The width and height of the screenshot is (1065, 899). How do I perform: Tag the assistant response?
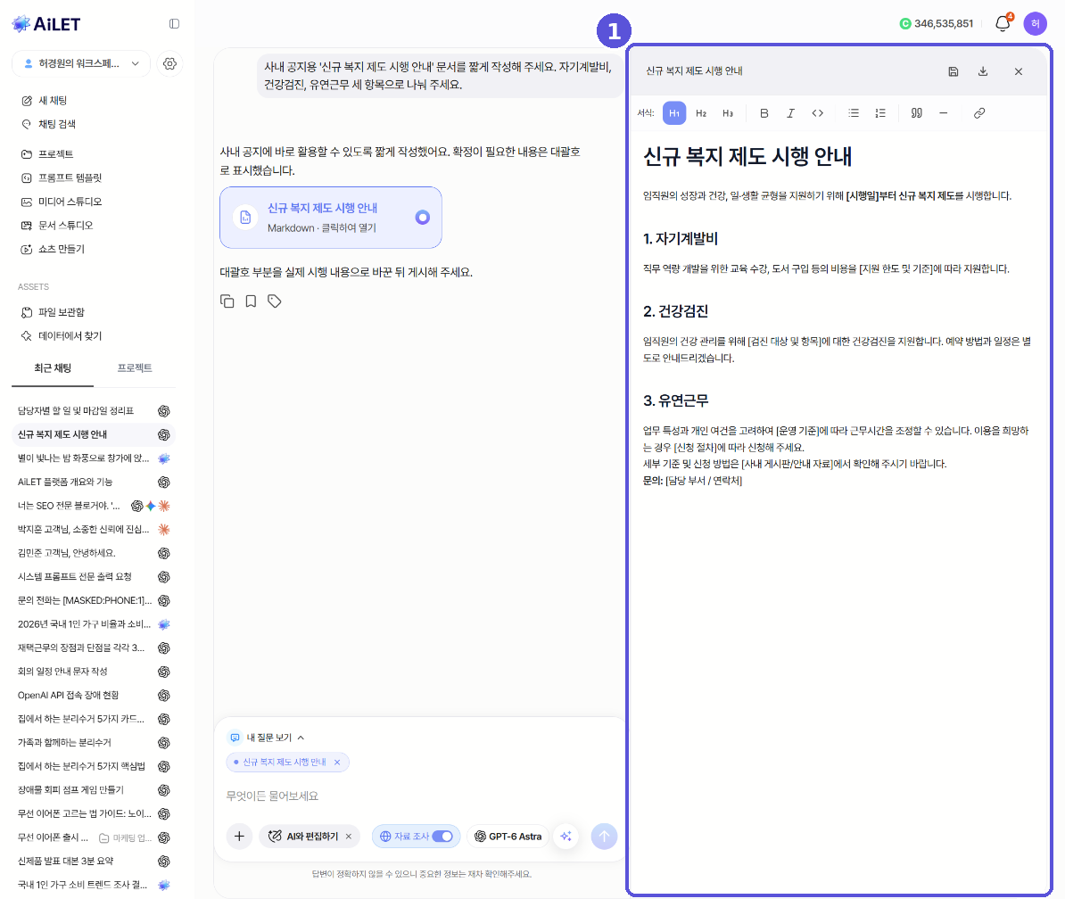click(x=275, y=301)
